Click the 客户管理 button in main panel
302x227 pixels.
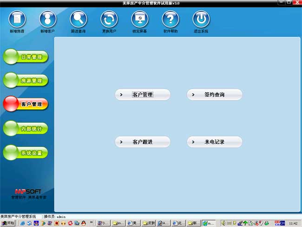pos(143,95)
